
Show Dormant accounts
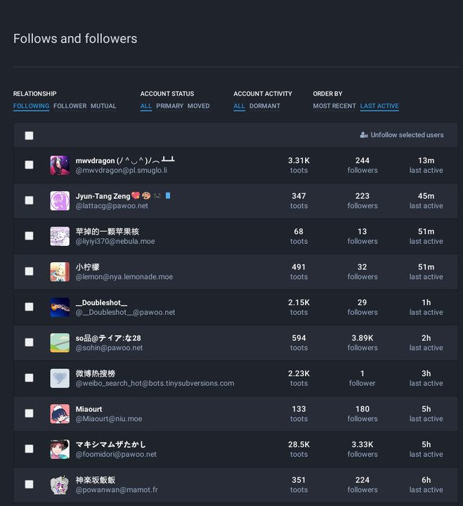click(265, 106)
